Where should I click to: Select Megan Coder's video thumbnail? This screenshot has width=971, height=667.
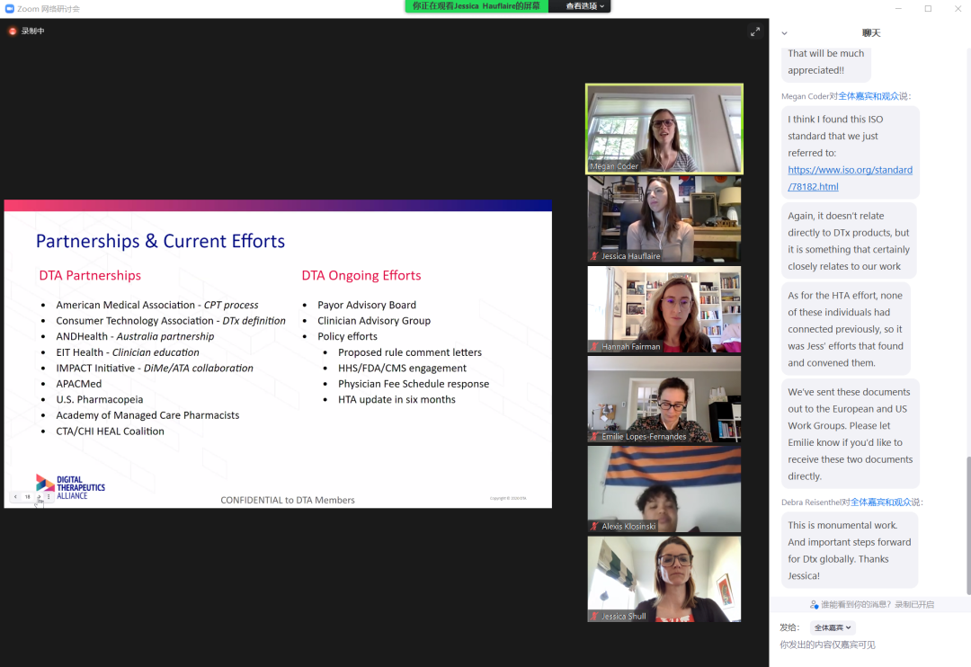tap(664, 129)
